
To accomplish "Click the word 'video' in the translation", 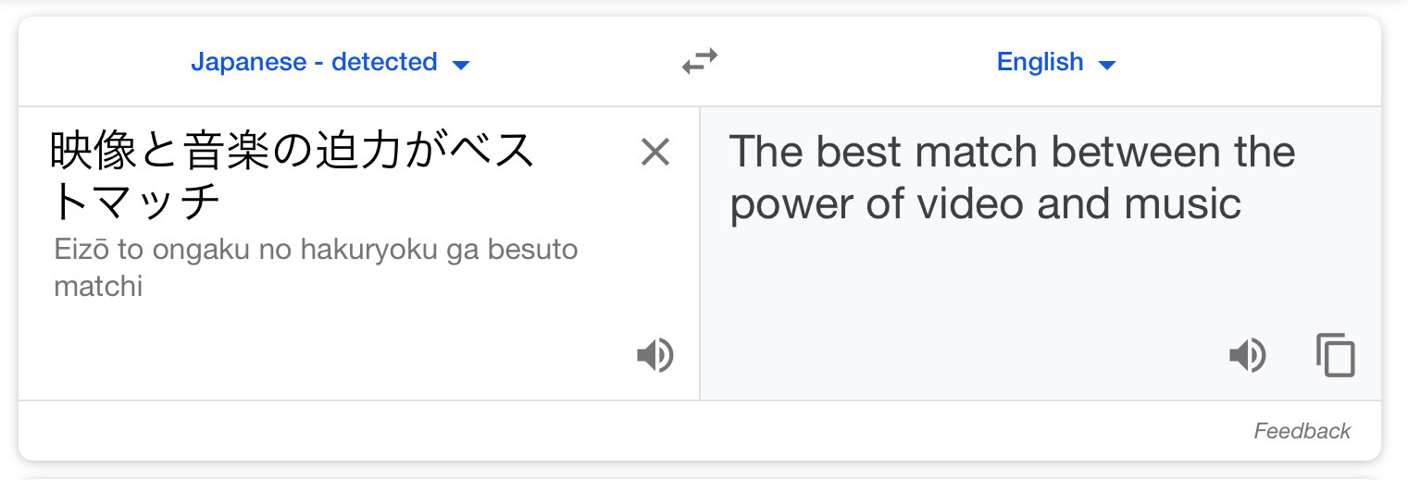I will pyautogui.click(x=970, y=203).
